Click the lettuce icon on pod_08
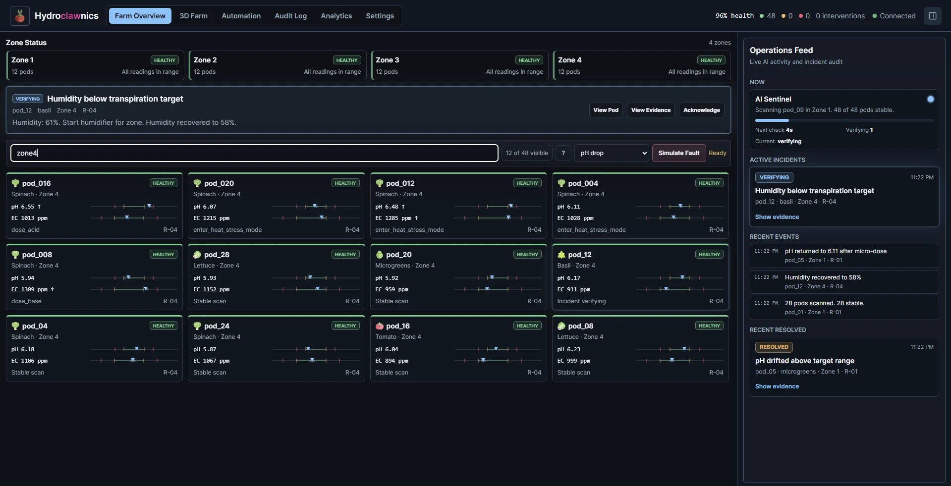951x486 pixels. (561, 326)
